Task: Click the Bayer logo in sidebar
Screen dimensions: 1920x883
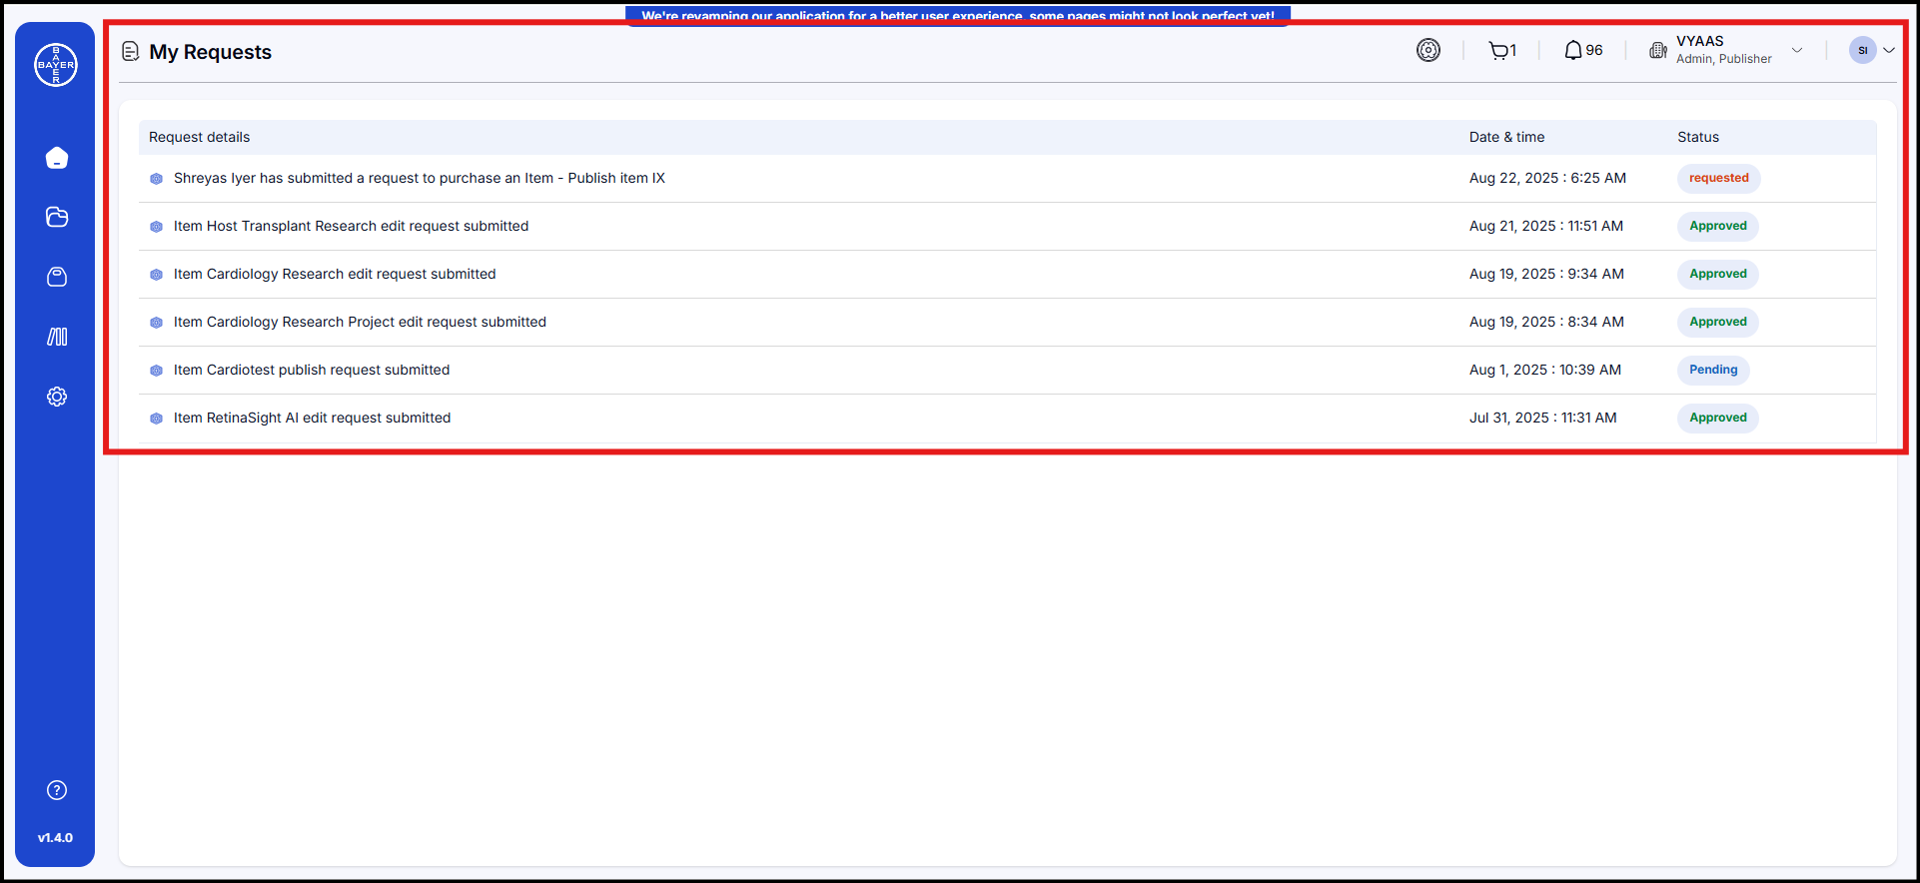Action: (56, 65)
